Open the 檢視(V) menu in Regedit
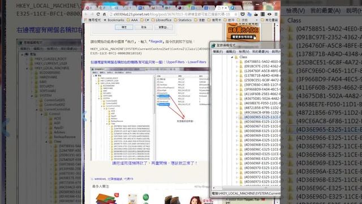Image resolution: width=362 pixels, height=204 pixels. 244,52
